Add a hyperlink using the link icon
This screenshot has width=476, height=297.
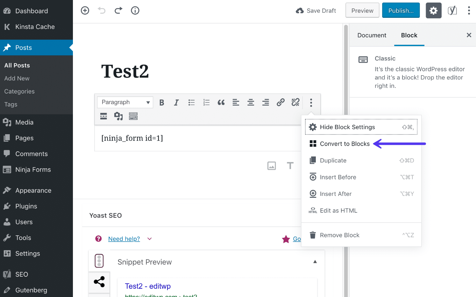[x=281, y=102]
